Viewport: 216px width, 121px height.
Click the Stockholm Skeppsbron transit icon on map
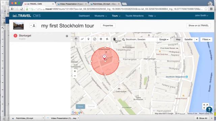(187, 77)
